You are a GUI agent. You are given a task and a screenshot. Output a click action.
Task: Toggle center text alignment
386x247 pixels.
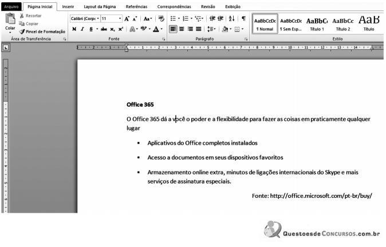pyautogui.click(x=182, y=29)
